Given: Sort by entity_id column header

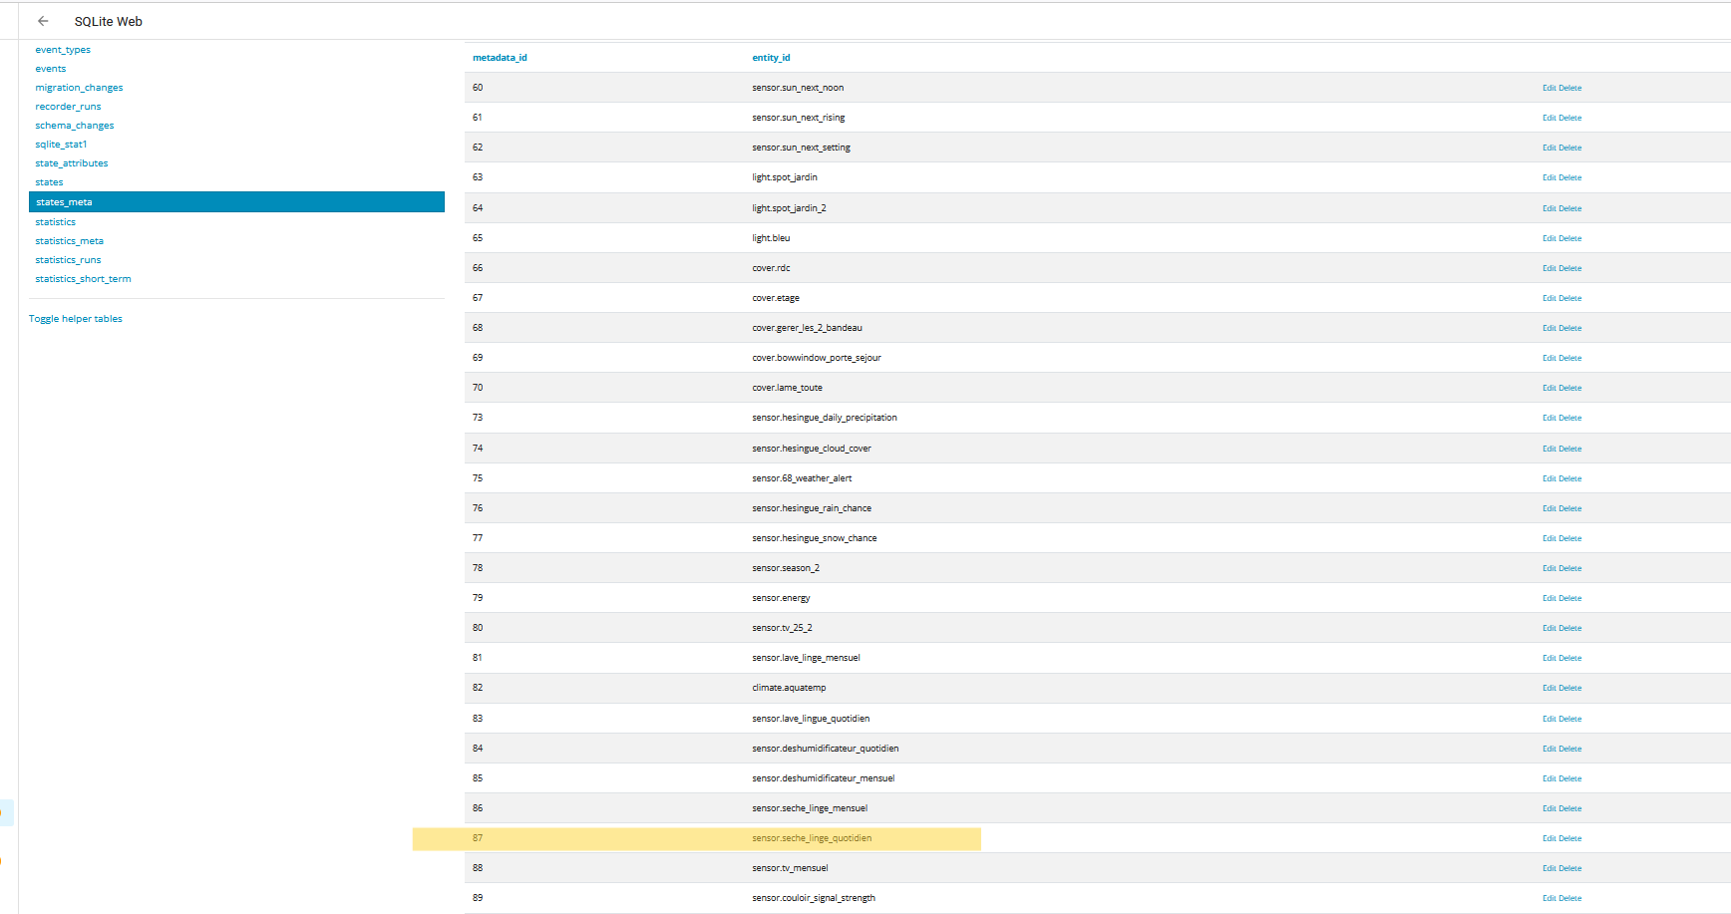Looking at the screenshot, I should [771, 58].
